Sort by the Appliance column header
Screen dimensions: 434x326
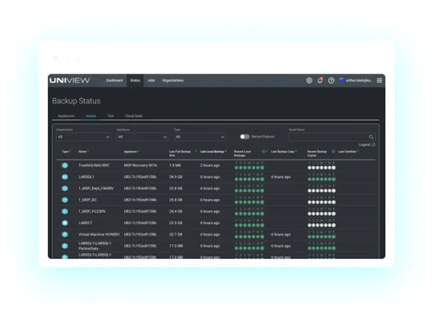click(x=132, y=151)
